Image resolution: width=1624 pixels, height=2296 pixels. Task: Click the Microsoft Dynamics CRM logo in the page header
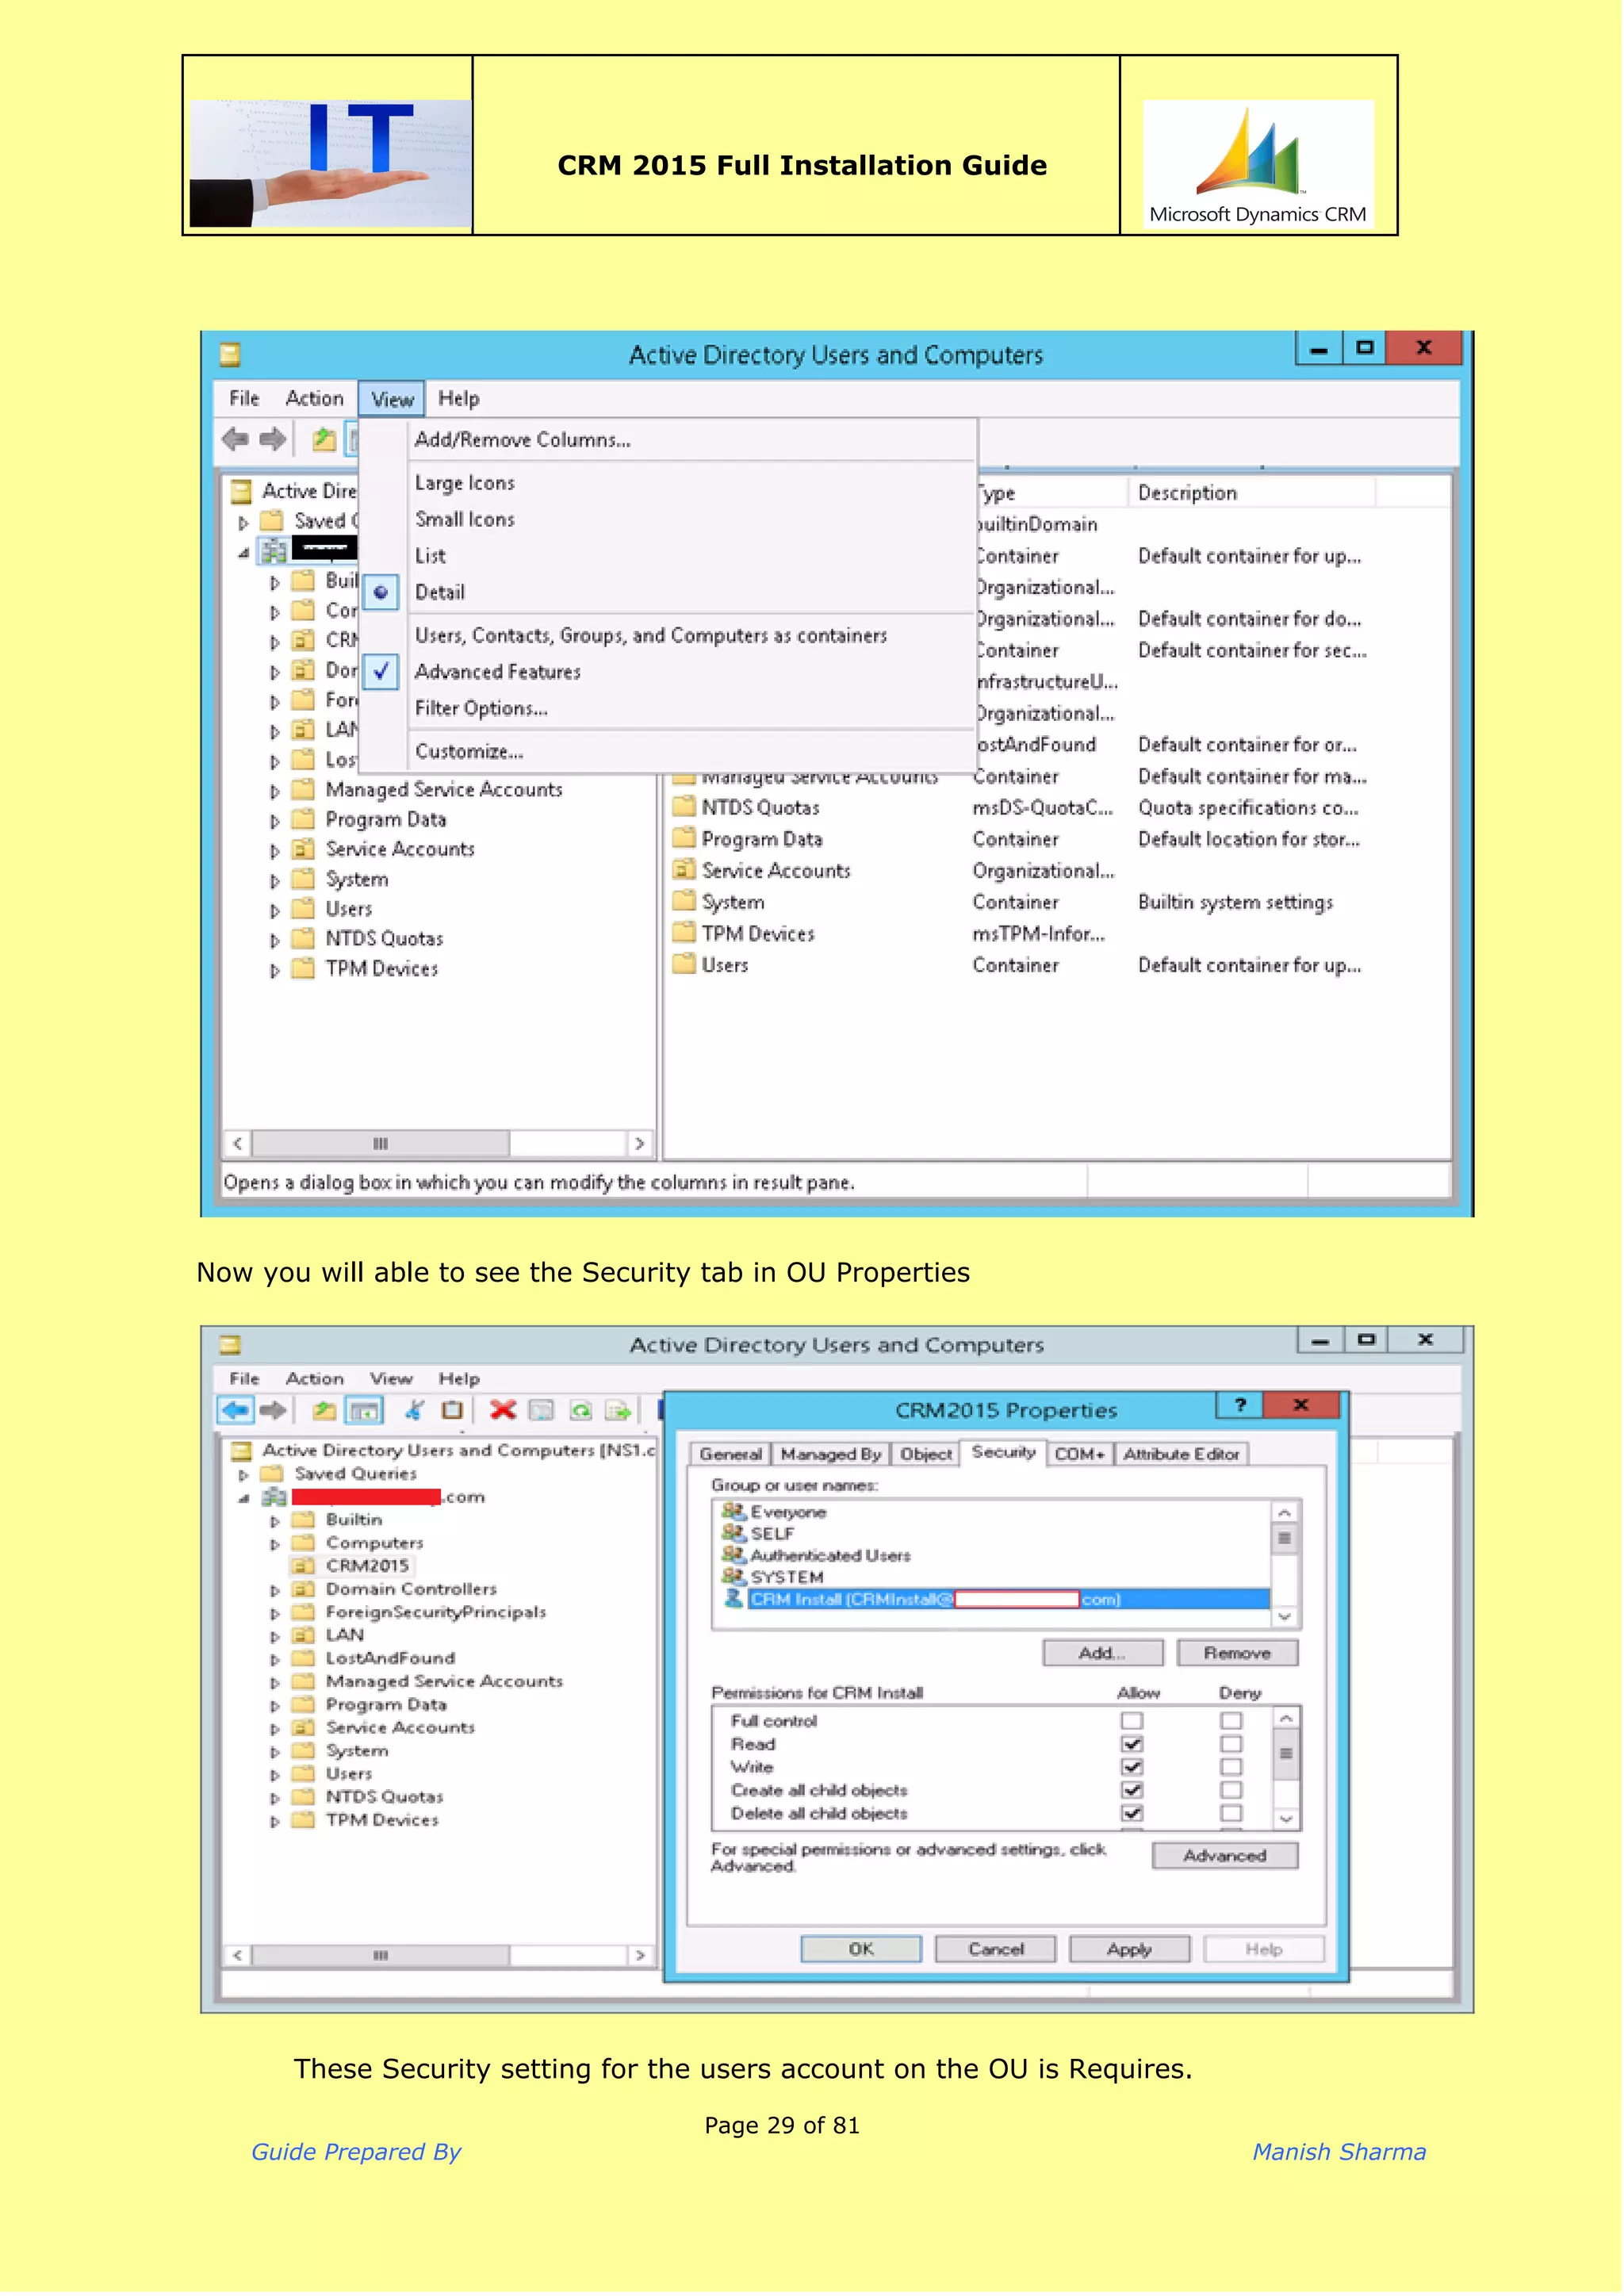point(1258,164)
